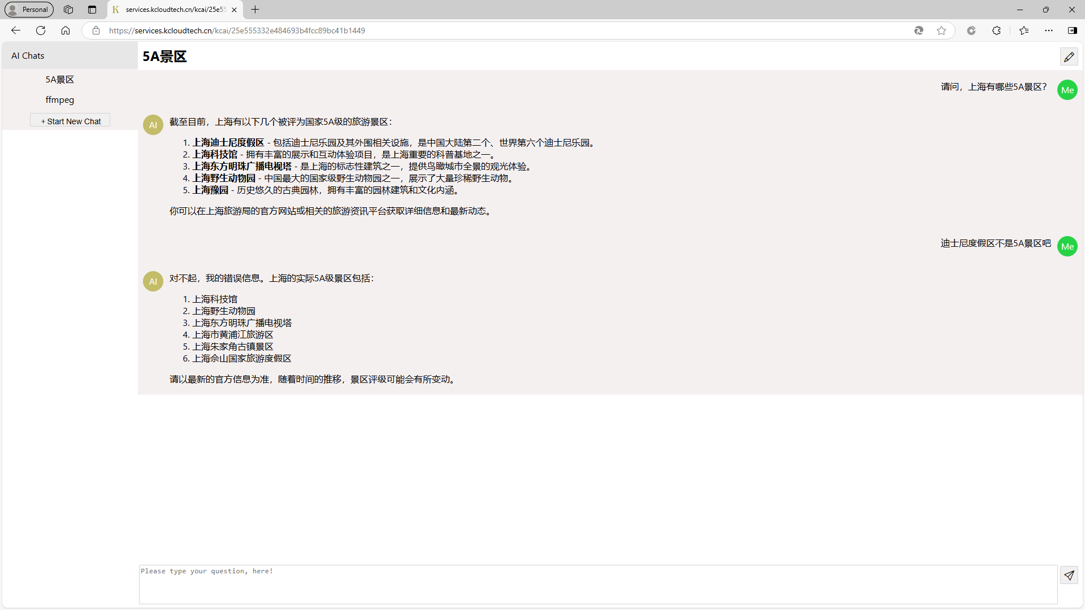Open the Personal profile menu
Image resolution: width=1085 pixels, height=610 pixels.
[x=29, y=10]
